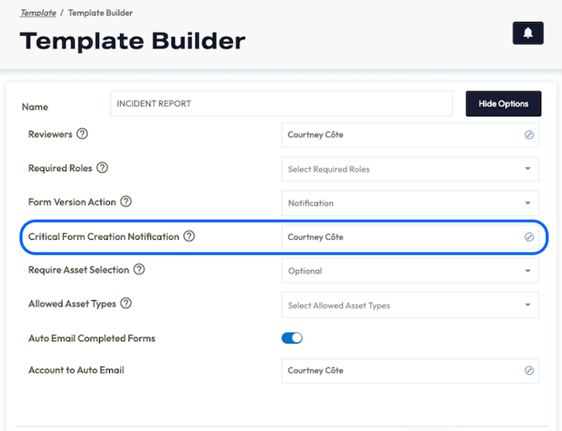Viewport: 562px width, 431px height.
Task: Click edit icon in Account to Auto Email field
Action: [529, 371]
